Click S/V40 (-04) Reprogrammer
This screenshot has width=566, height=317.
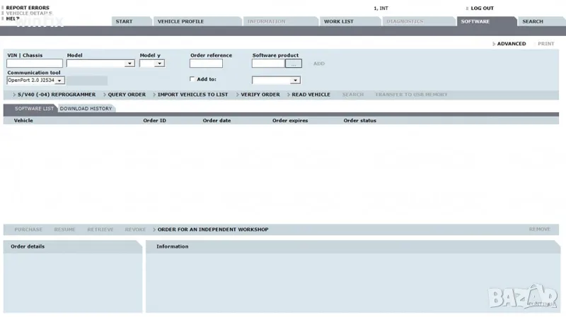pyautogui.click(x=56, y=95)
